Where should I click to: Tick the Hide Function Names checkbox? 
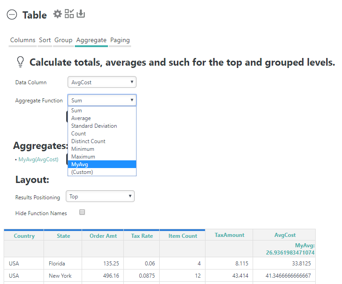[x=82, y=212]
